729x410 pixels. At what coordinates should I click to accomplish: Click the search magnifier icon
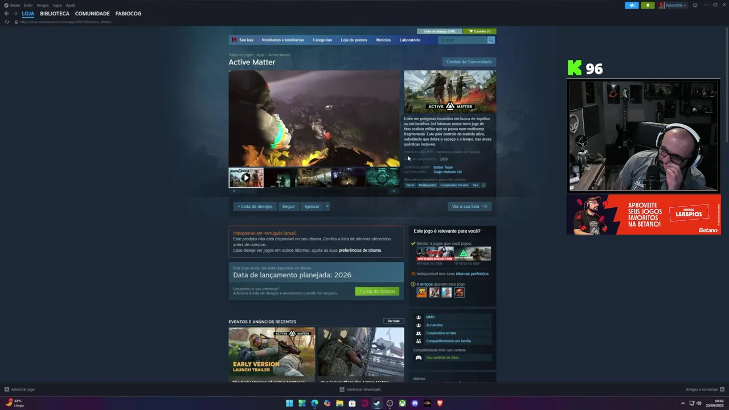coord(491,40)
